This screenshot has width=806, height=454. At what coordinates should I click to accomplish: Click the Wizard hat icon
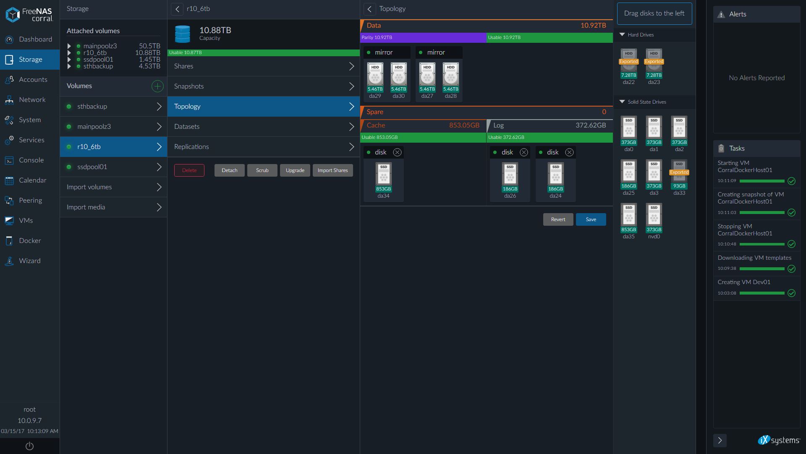tap(9, 261)
